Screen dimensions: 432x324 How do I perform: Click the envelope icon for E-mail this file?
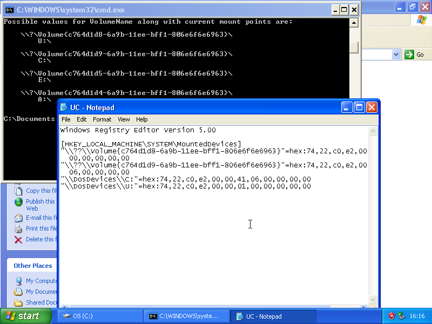coord(18,218)
